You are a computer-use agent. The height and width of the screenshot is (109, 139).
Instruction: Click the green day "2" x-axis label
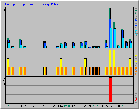[x=13, y=106]
